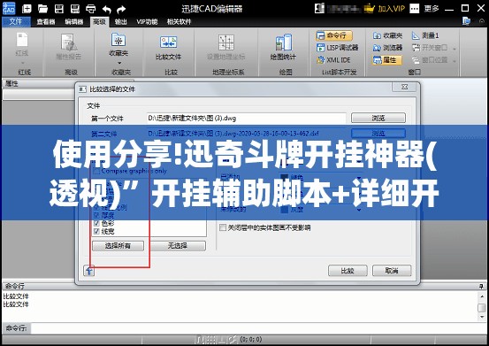Uncheck the 厚度 checkbox
Screen dimensions: 489x346
(96, 215)
